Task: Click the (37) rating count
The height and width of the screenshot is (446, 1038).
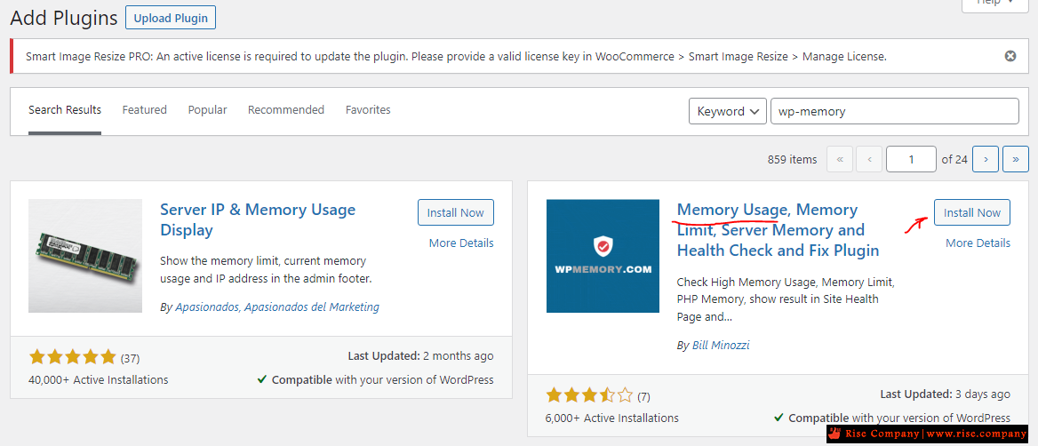Action: point(131,359)
